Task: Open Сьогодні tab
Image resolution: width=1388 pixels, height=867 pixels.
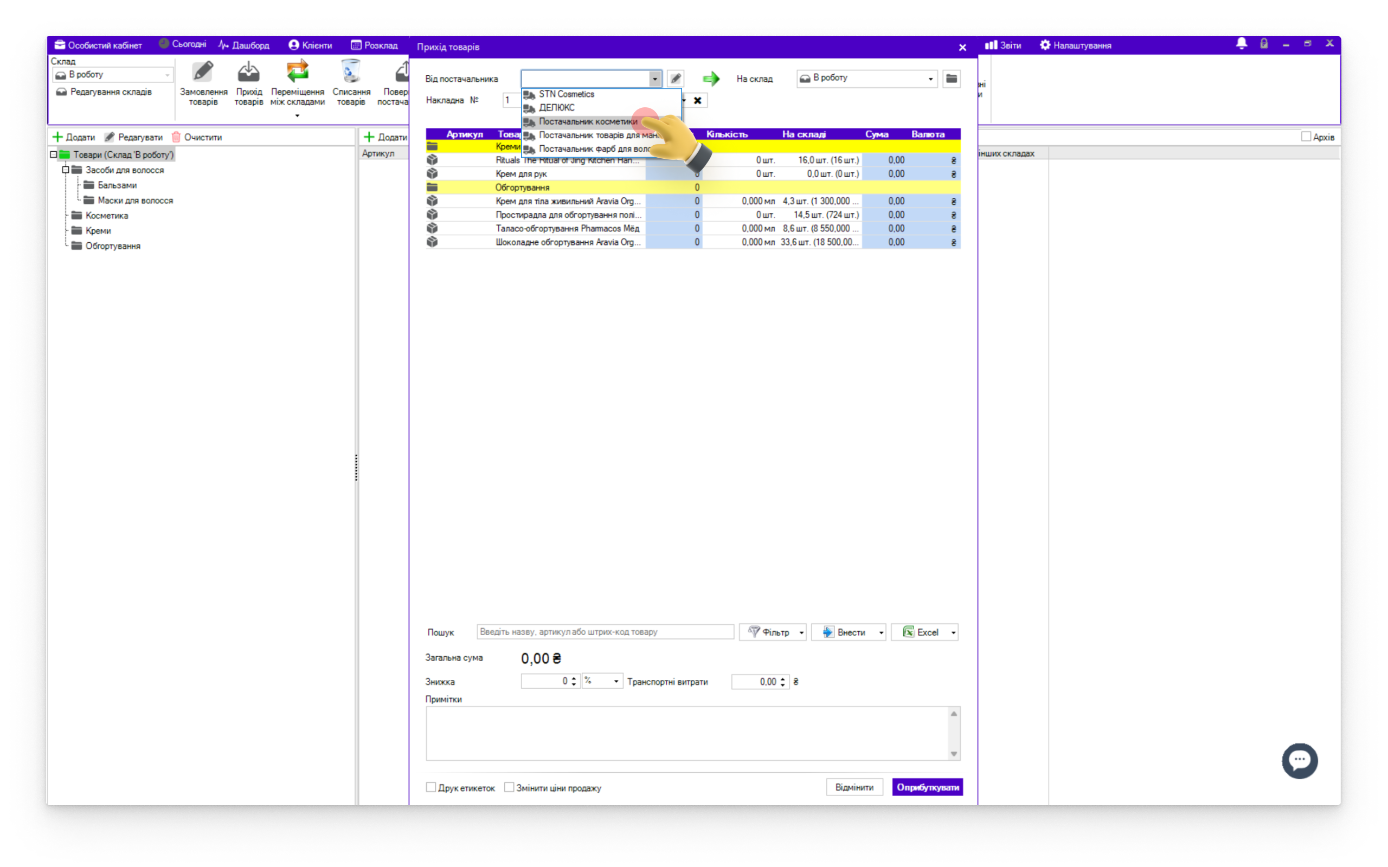Action: point(182,44)
